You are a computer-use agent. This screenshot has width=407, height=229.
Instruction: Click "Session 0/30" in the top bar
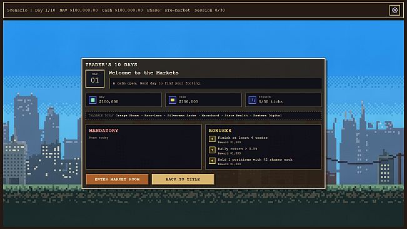(209, 11)
